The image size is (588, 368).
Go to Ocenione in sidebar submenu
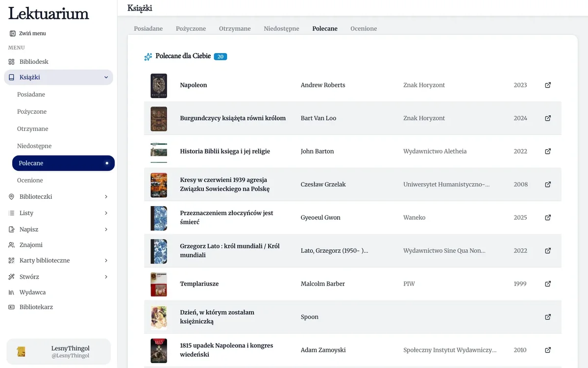click(30, 180)
